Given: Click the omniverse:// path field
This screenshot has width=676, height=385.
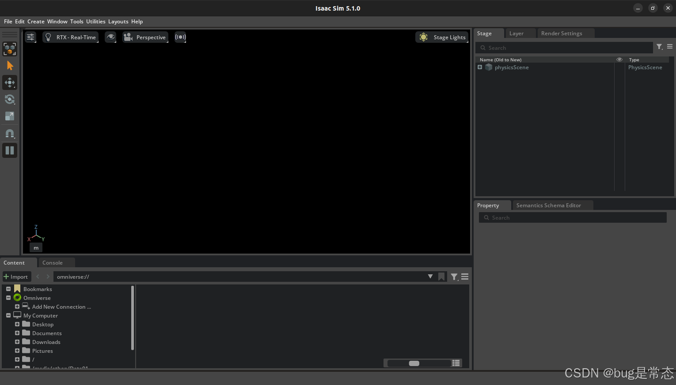Looking at the screenshot, I should [239, 277].
